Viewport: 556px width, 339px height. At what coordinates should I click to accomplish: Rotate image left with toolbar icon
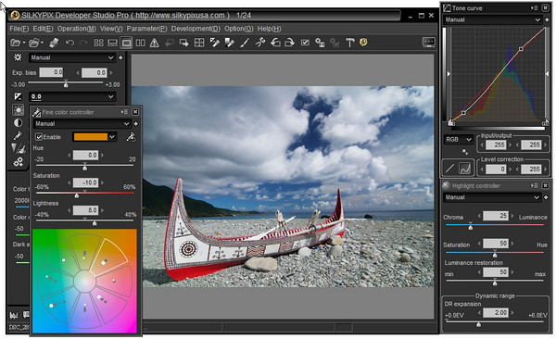pyautogui.click(x=275, y=43)
